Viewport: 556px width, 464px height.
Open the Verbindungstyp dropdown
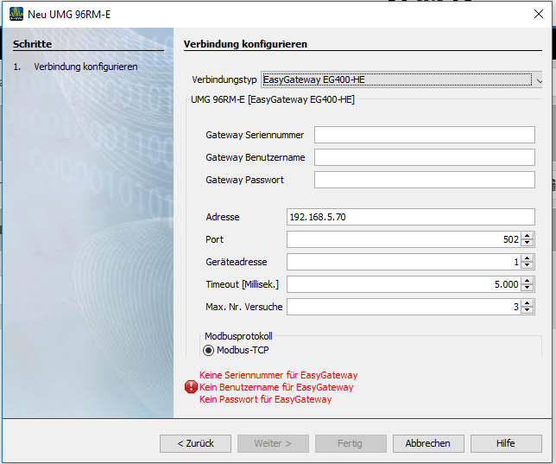[x=401, y=79]
